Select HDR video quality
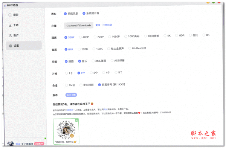226x148 pixels. [180, 35]
